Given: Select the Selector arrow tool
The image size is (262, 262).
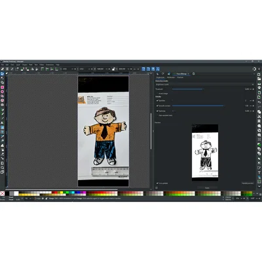Looking at the screenshot, I should (2, 74).
